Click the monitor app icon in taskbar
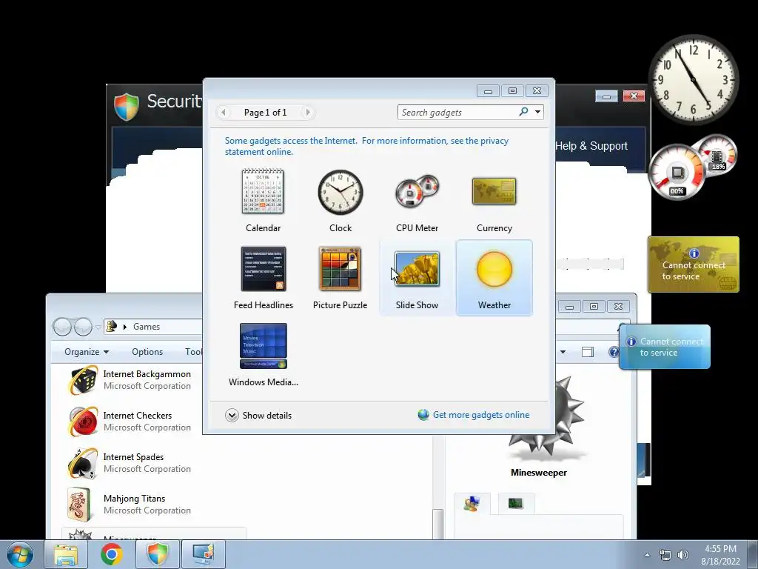The width and height of the screenshot is (758, 569). point(204,554)
